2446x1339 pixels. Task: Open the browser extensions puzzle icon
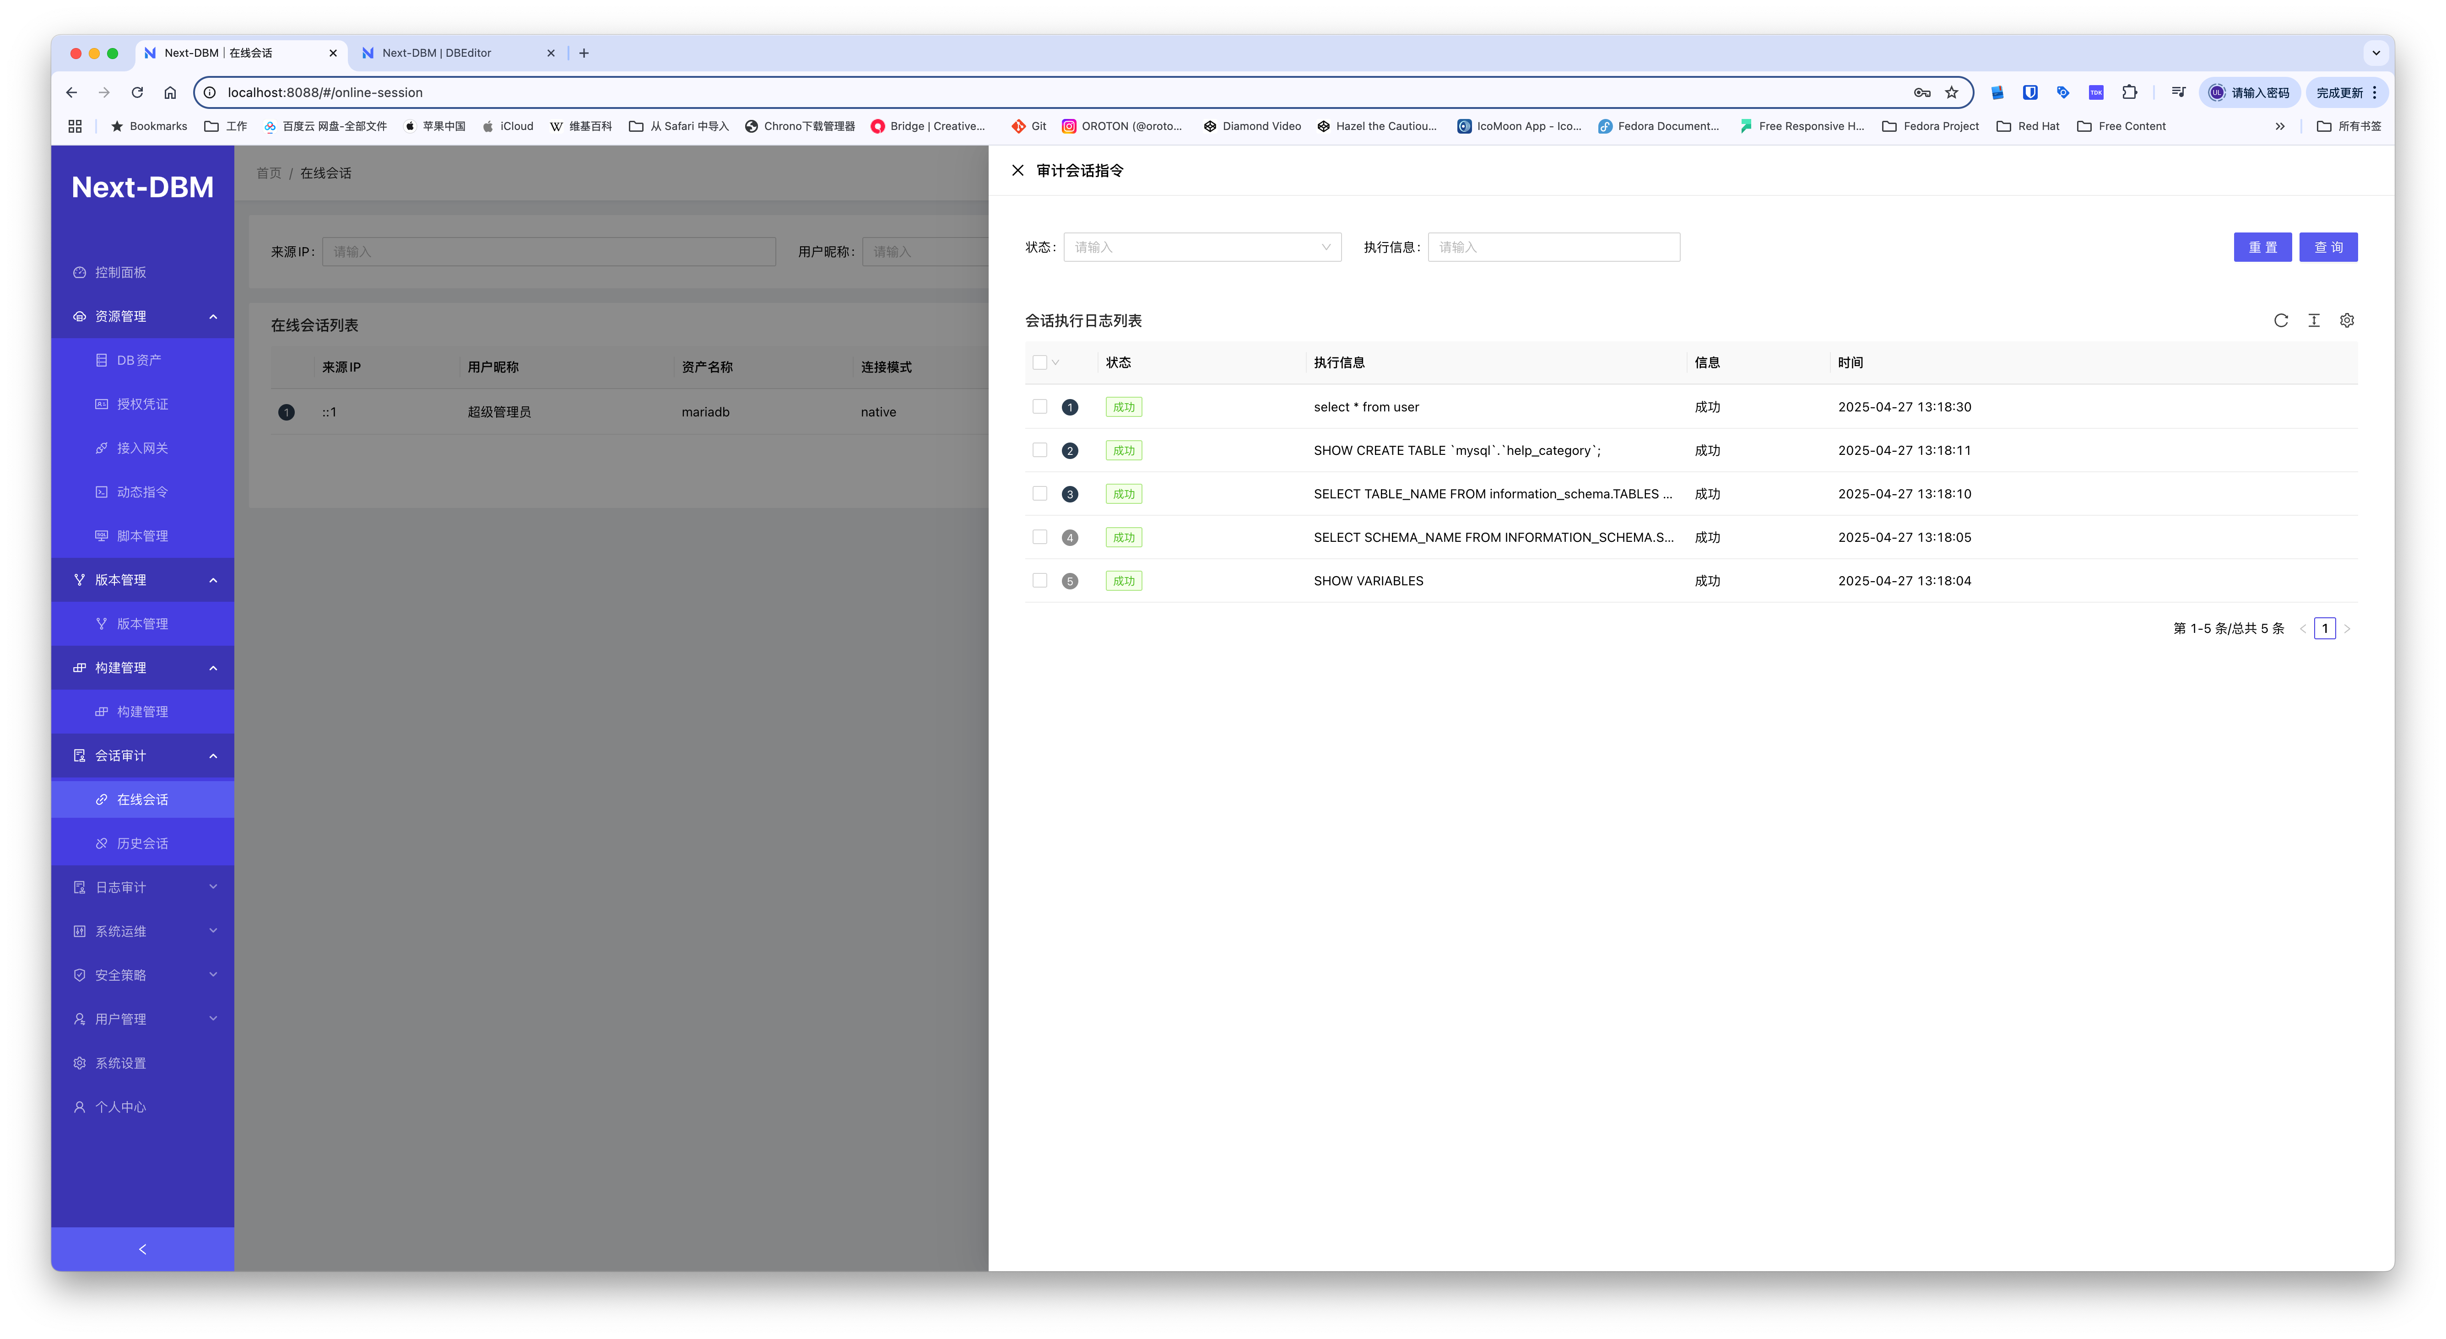point(2130,92)
